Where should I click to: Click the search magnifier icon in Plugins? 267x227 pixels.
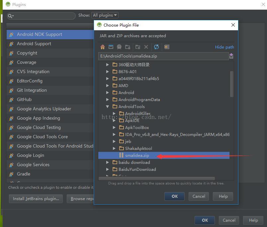11,16
